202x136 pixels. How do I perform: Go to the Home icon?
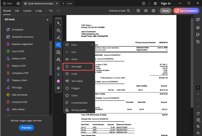pos(18,3)
